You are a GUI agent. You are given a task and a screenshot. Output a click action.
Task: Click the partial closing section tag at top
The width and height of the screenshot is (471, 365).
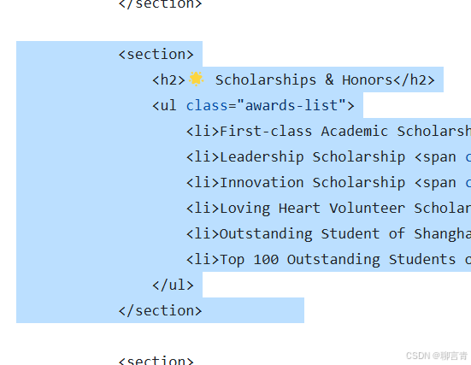pyautogui.click(x=160, y=4)
